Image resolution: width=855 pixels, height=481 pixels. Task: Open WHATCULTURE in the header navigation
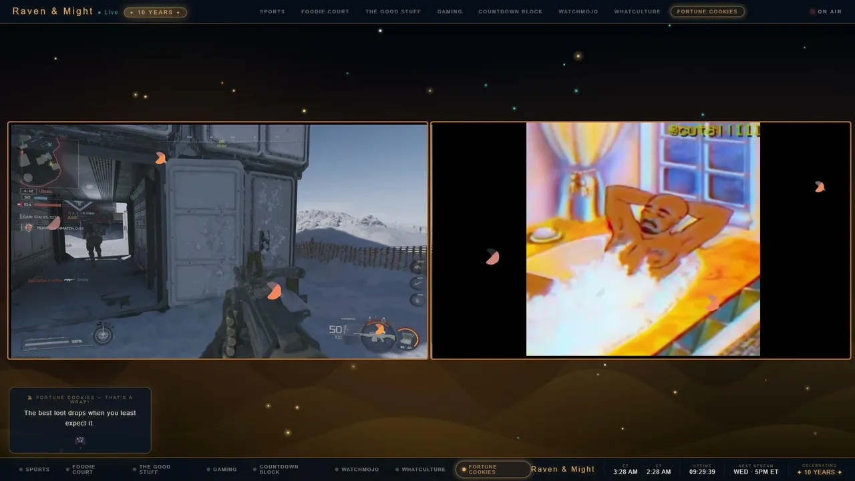coord(637,11)
